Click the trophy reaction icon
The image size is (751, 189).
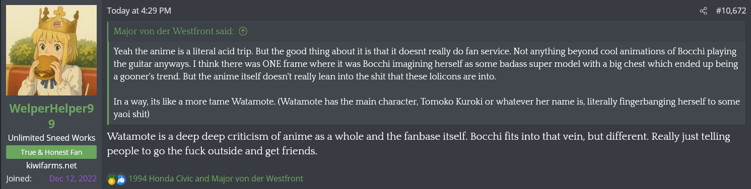(112, 179)
